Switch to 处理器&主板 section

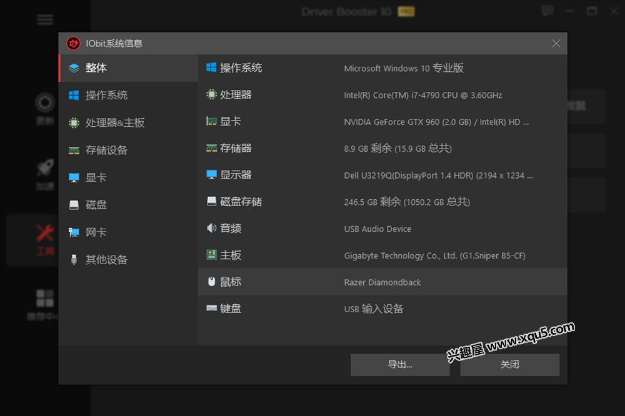128,122
